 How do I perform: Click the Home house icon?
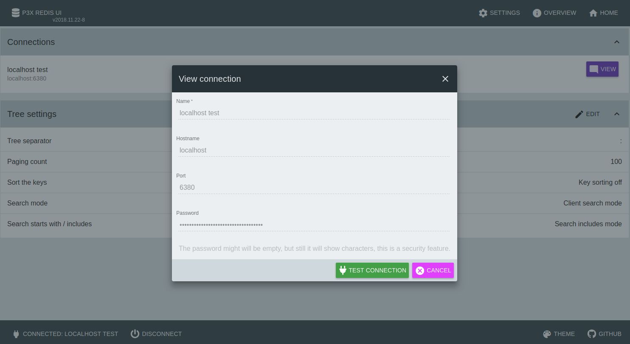[593, 13]
